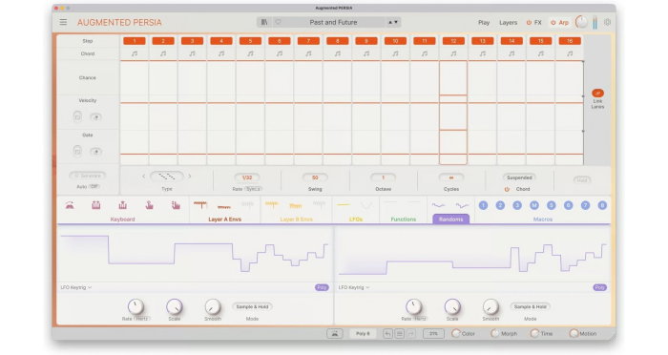This screenshot has width=668, height=355.
Task: Switch to the Play view
Action: [484, 23]
